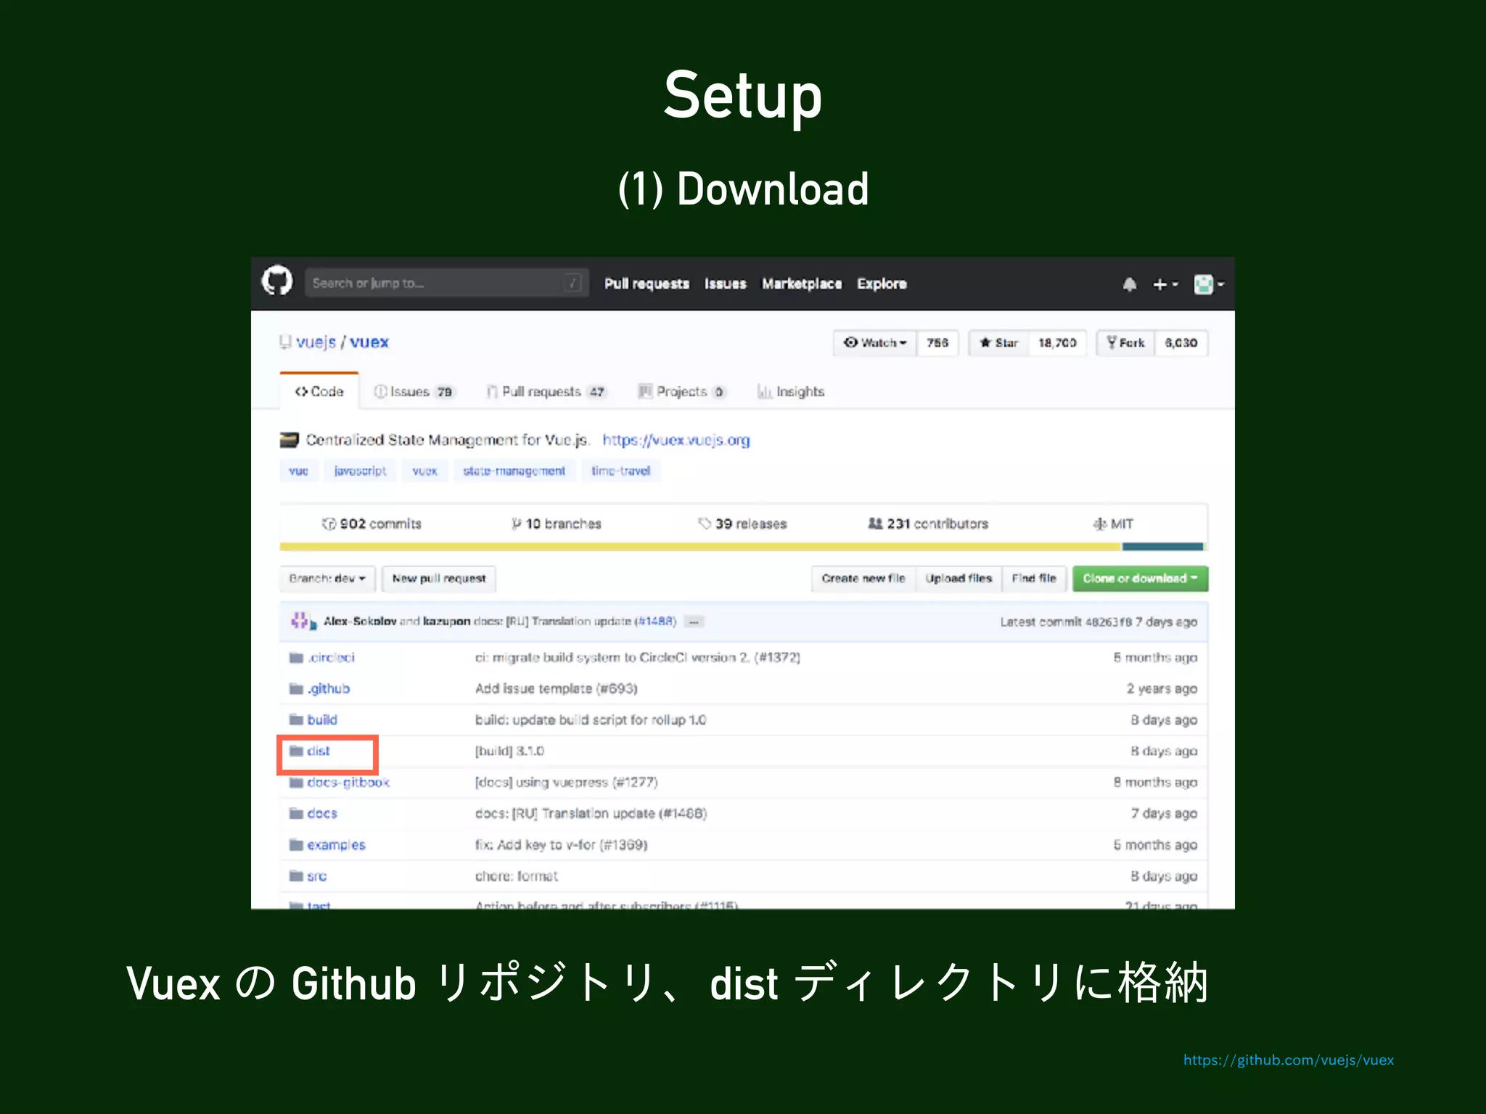Open the 'chore: format' commit message

tap(517, 875)
